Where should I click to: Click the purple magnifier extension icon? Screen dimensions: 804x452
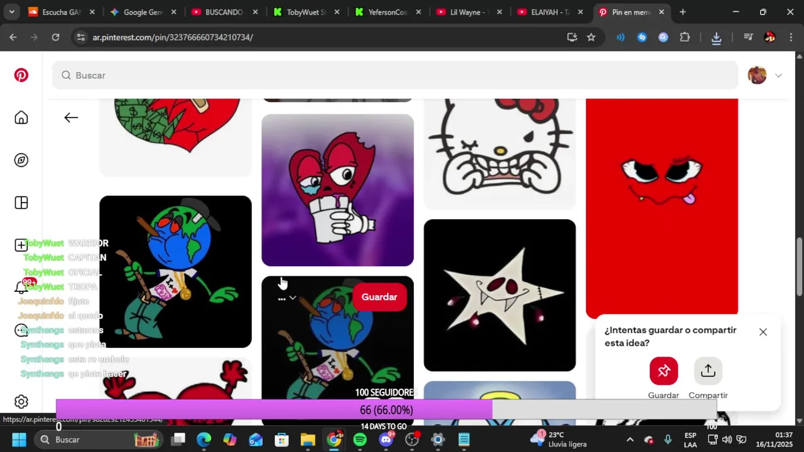[663, 37]
